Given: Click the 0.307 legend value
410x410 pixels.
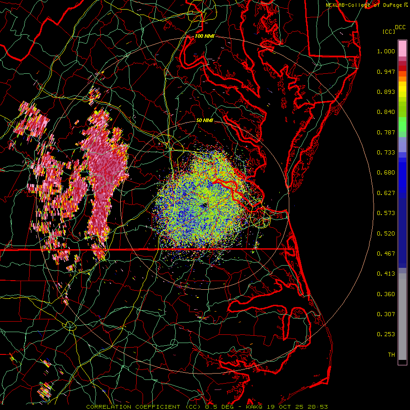Looking at the screenshot, I should [386, 314].
